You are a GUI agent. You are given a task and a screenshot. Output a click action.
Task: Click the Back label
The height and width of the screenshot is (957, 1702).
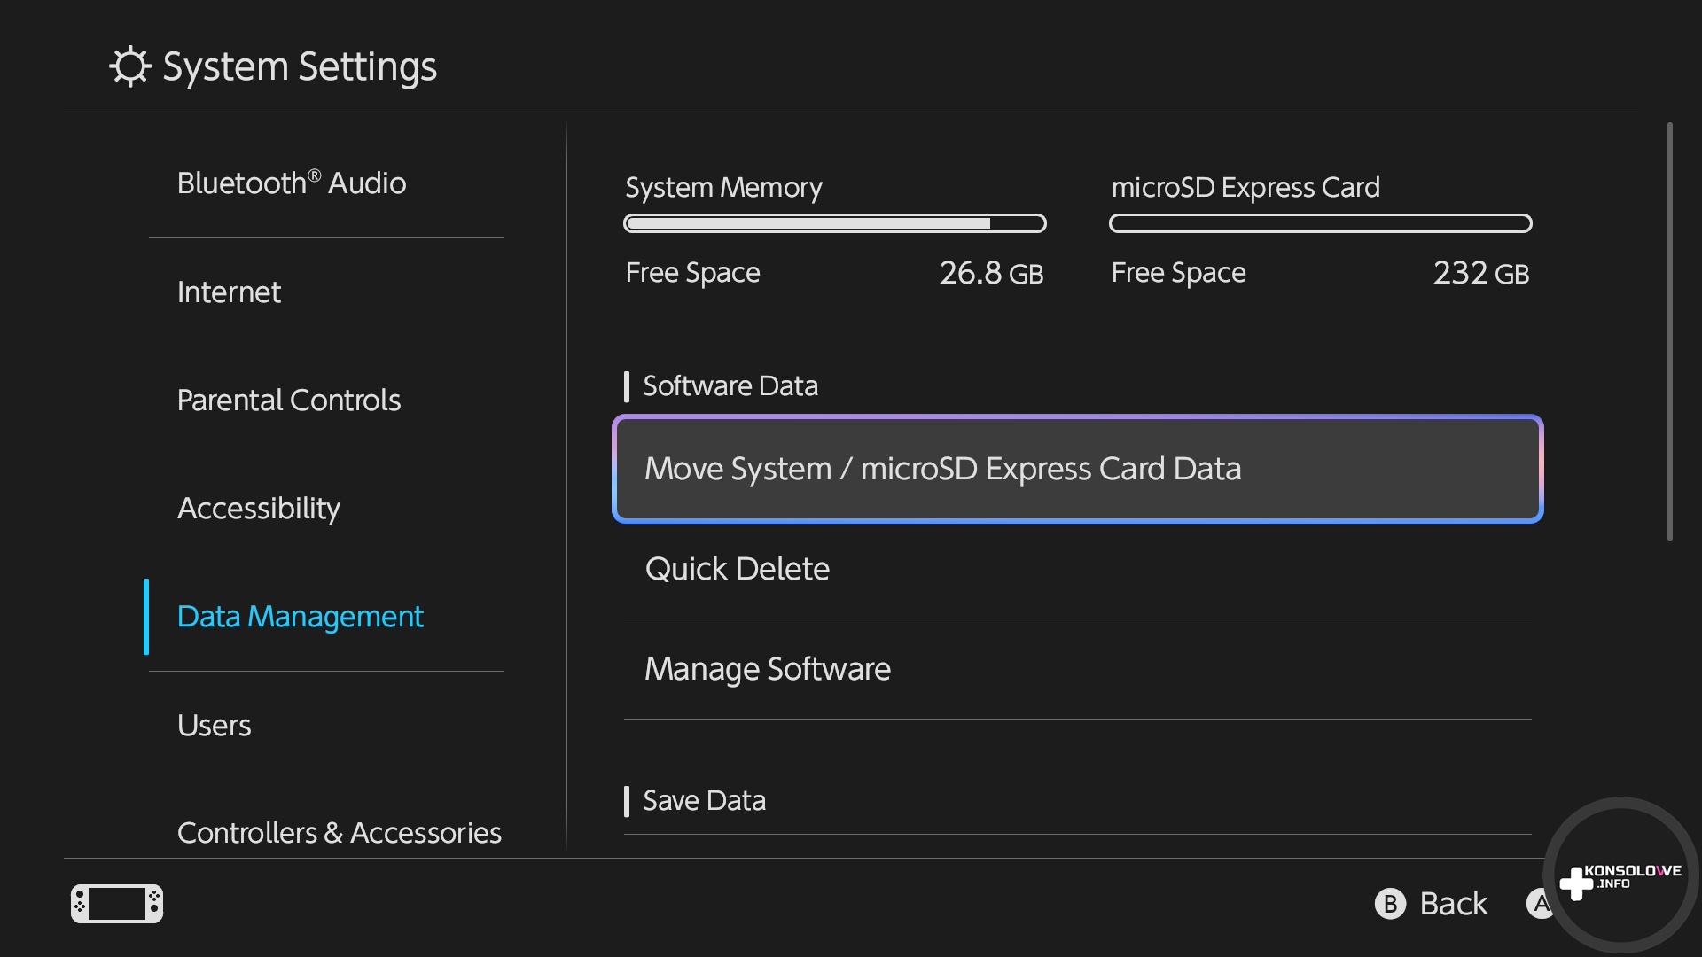pos(1453,904)
